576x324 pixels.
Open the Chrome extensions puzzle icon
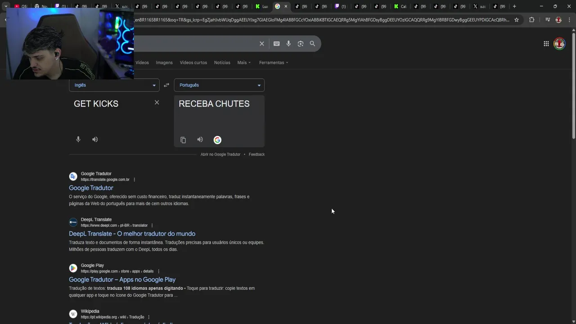pyautogui.click(x=531, y=20)
